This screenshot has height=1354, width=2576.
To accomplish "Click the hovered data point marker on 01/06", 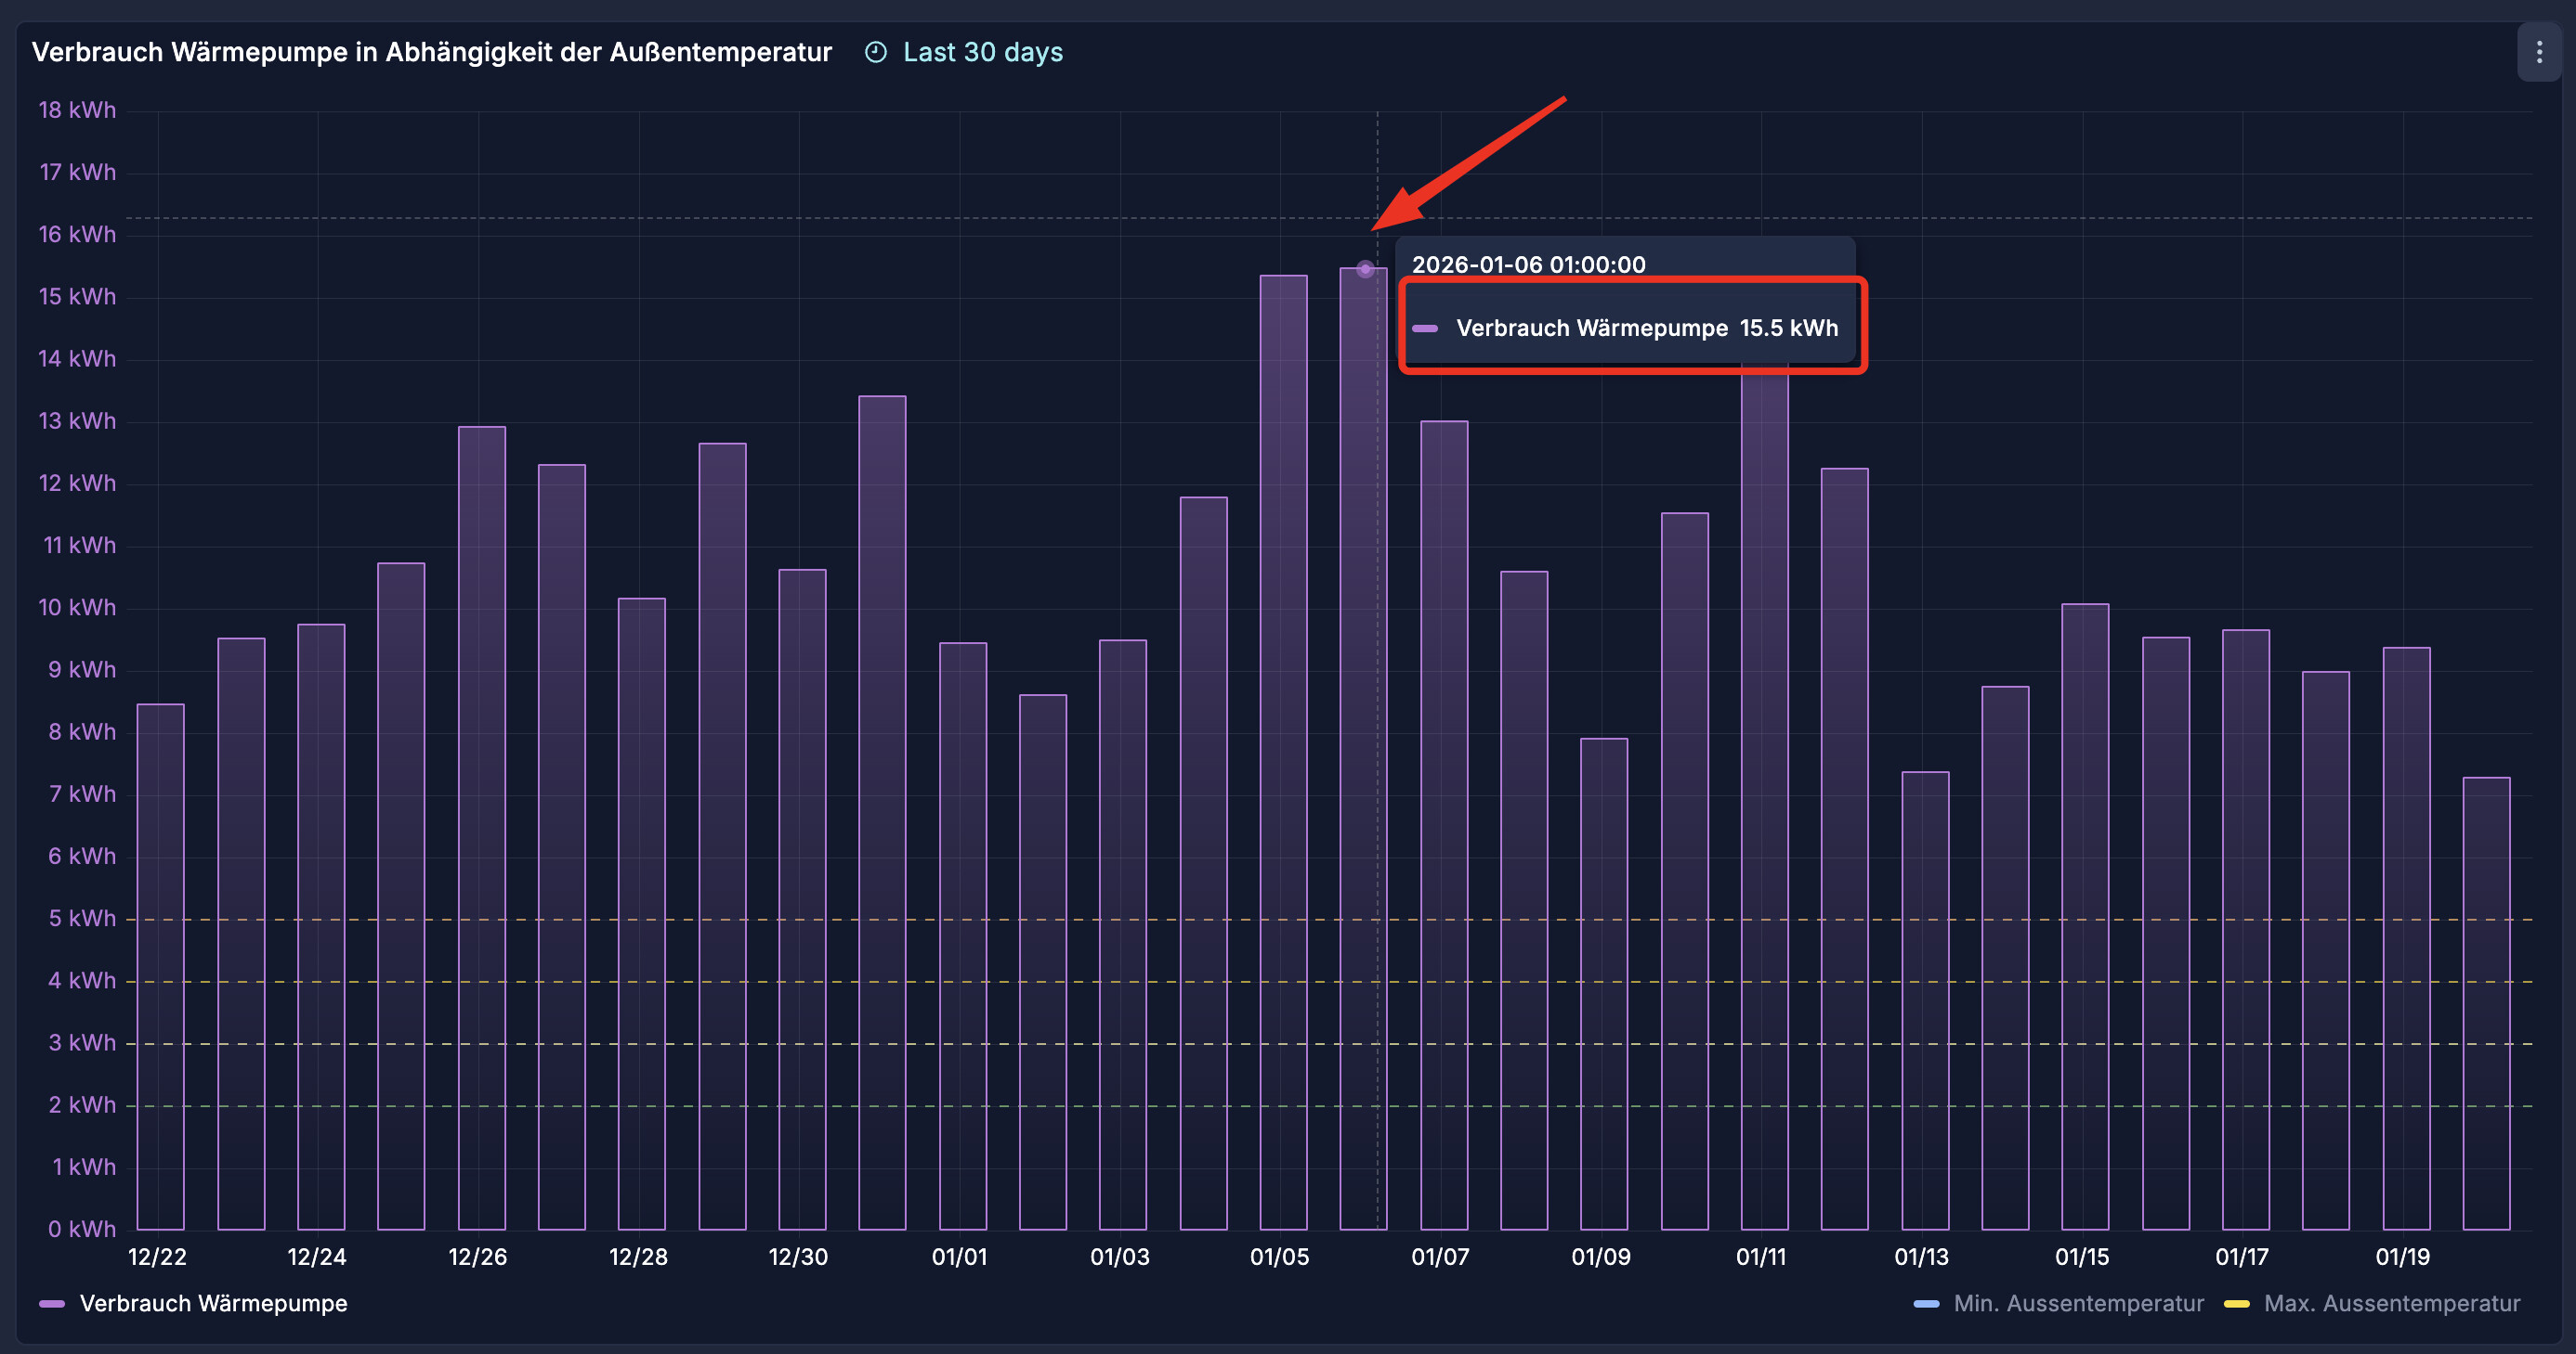I will click(x=1365, y=269).
